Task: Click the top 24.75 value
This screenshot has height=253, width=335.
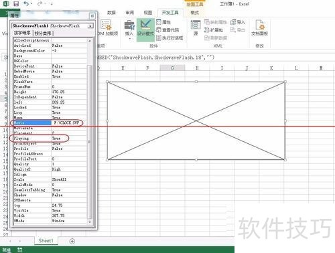Action: click(x=69, y=205)
